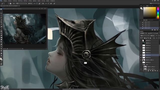The image size is (160, 90).
Task: Click the rainbow hue slider
Action: point(158,13)
